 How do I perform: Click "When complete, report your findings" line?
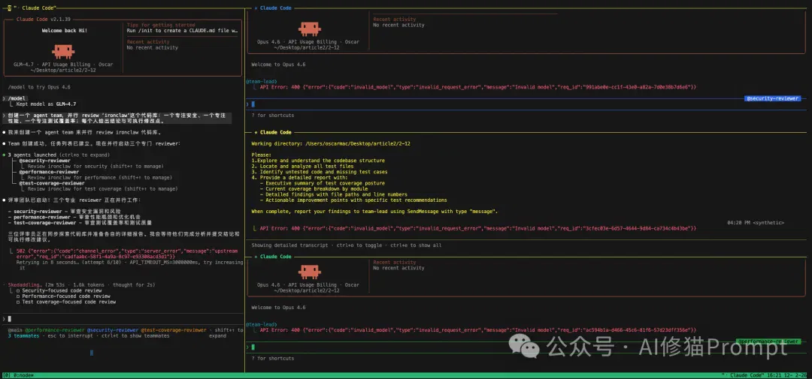[x=374, y=212]
